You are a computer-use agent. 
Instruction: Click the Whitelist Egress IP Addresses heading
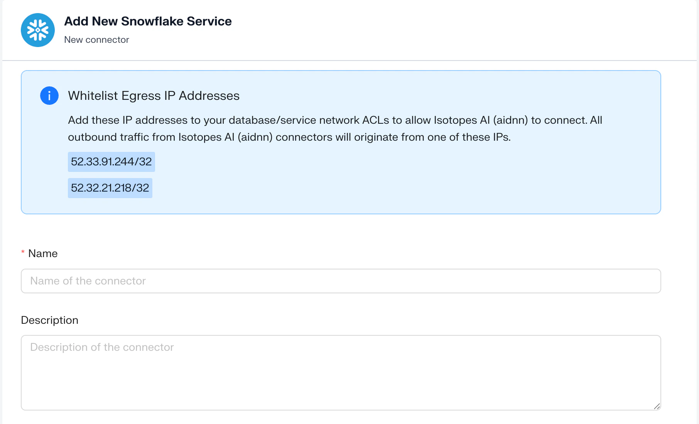tap(154, 96)
